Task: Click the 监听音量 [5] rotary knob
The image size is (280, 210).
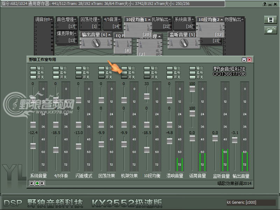Action: pyautogui.click(x=183, y=43)
